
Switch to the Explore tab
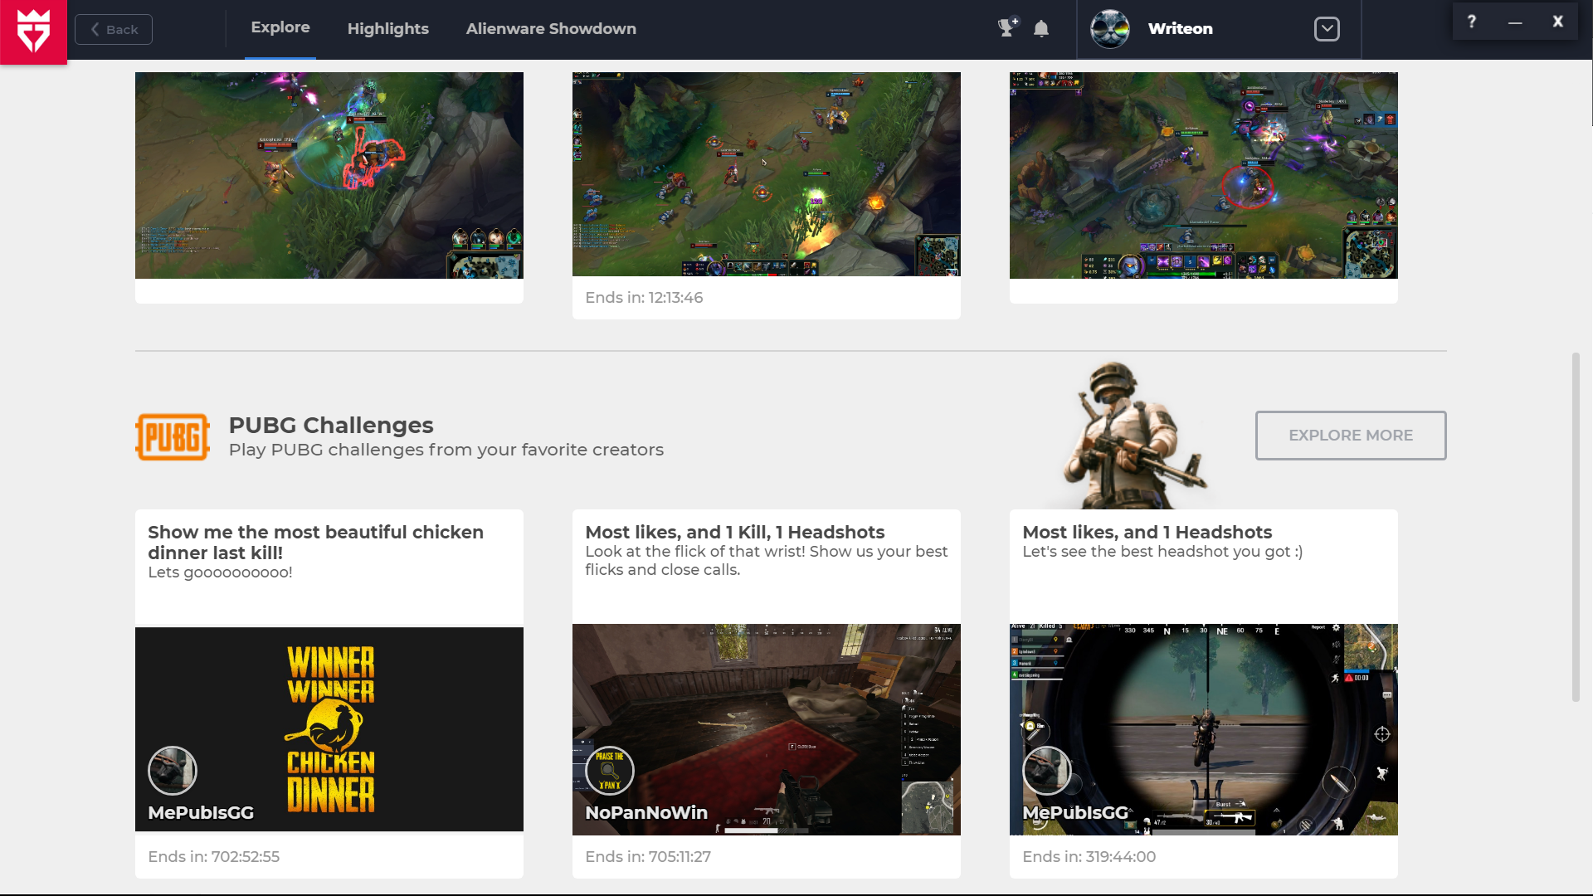280,27
